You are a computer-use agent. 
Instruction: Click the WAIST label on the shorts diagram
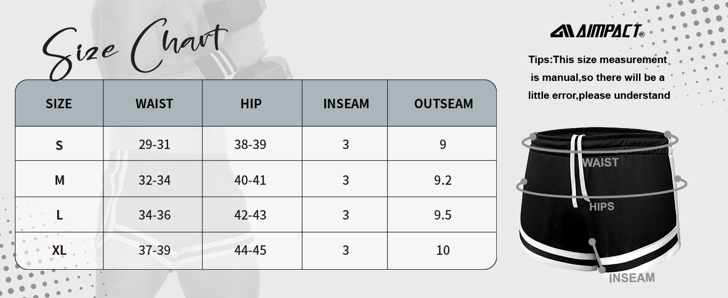(600, 162)
